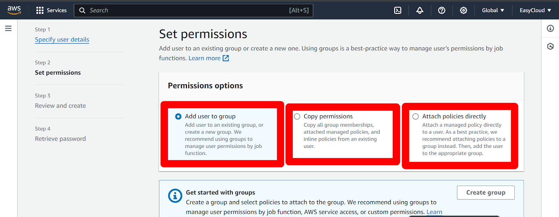
Task: Open the settings gear icon
Action: point(463,10)
